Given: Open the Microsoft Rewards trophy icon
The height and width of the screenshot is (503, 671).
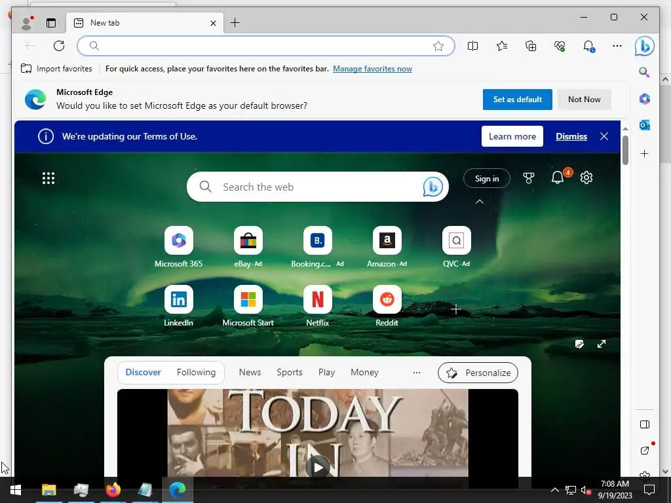Looking at the screenshot, I should pos(529,178).
